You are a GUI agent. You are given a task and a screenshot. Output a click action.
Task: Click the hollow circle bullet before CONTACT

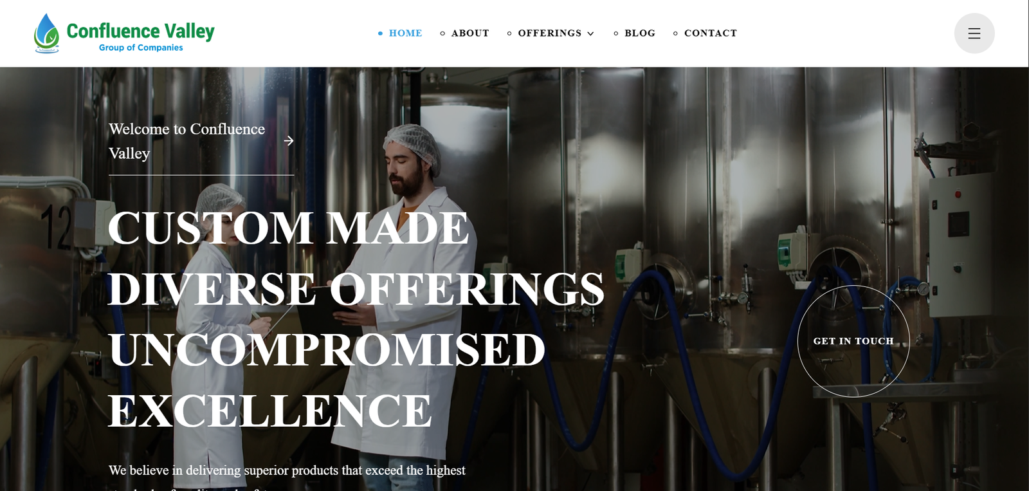[675, 33]
